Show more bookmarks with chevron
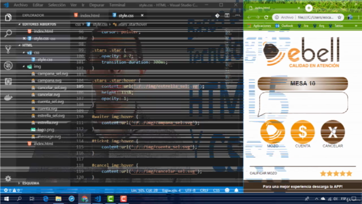The image size is (362, 204). point(356,26)
